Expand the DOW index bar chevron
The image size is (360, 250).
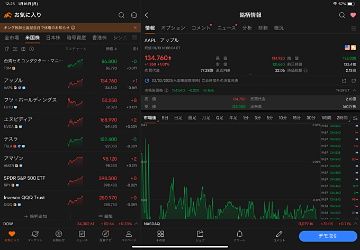137,224
